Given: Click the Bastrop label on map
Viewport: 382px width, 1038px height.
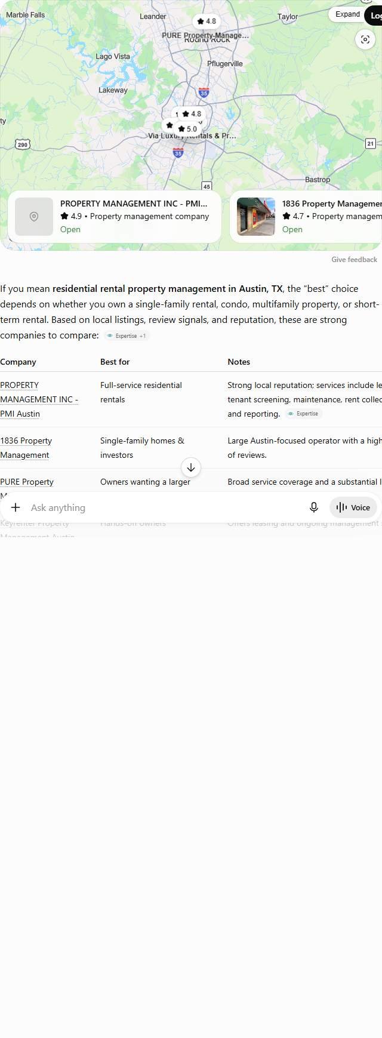Looking at the screenshot, I should point(318,180).
